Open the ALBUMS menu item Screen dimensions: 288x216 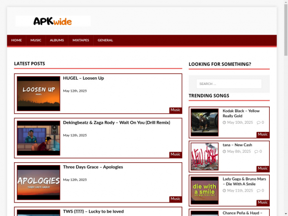pyautogui.click(x=57, y=40)
